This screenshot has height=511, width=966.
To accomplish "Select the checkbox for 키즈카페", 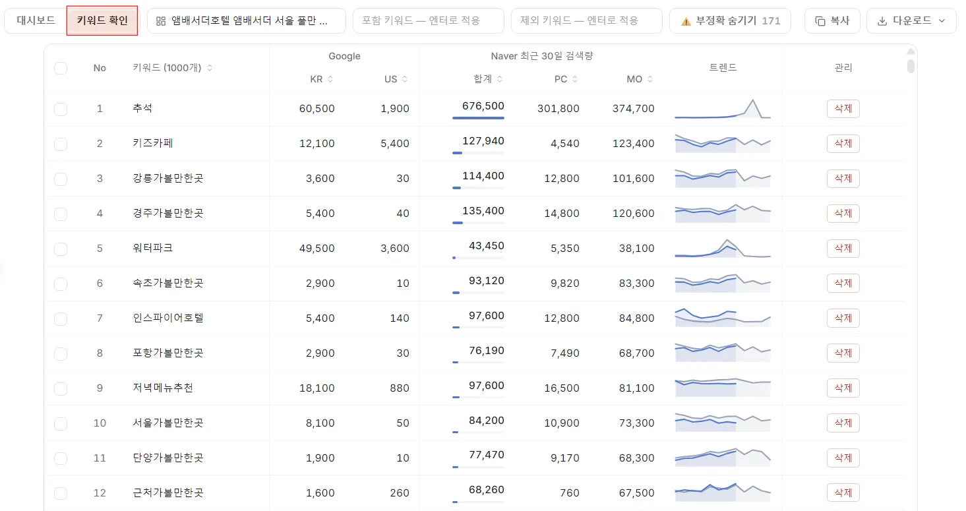I will 61,144.
